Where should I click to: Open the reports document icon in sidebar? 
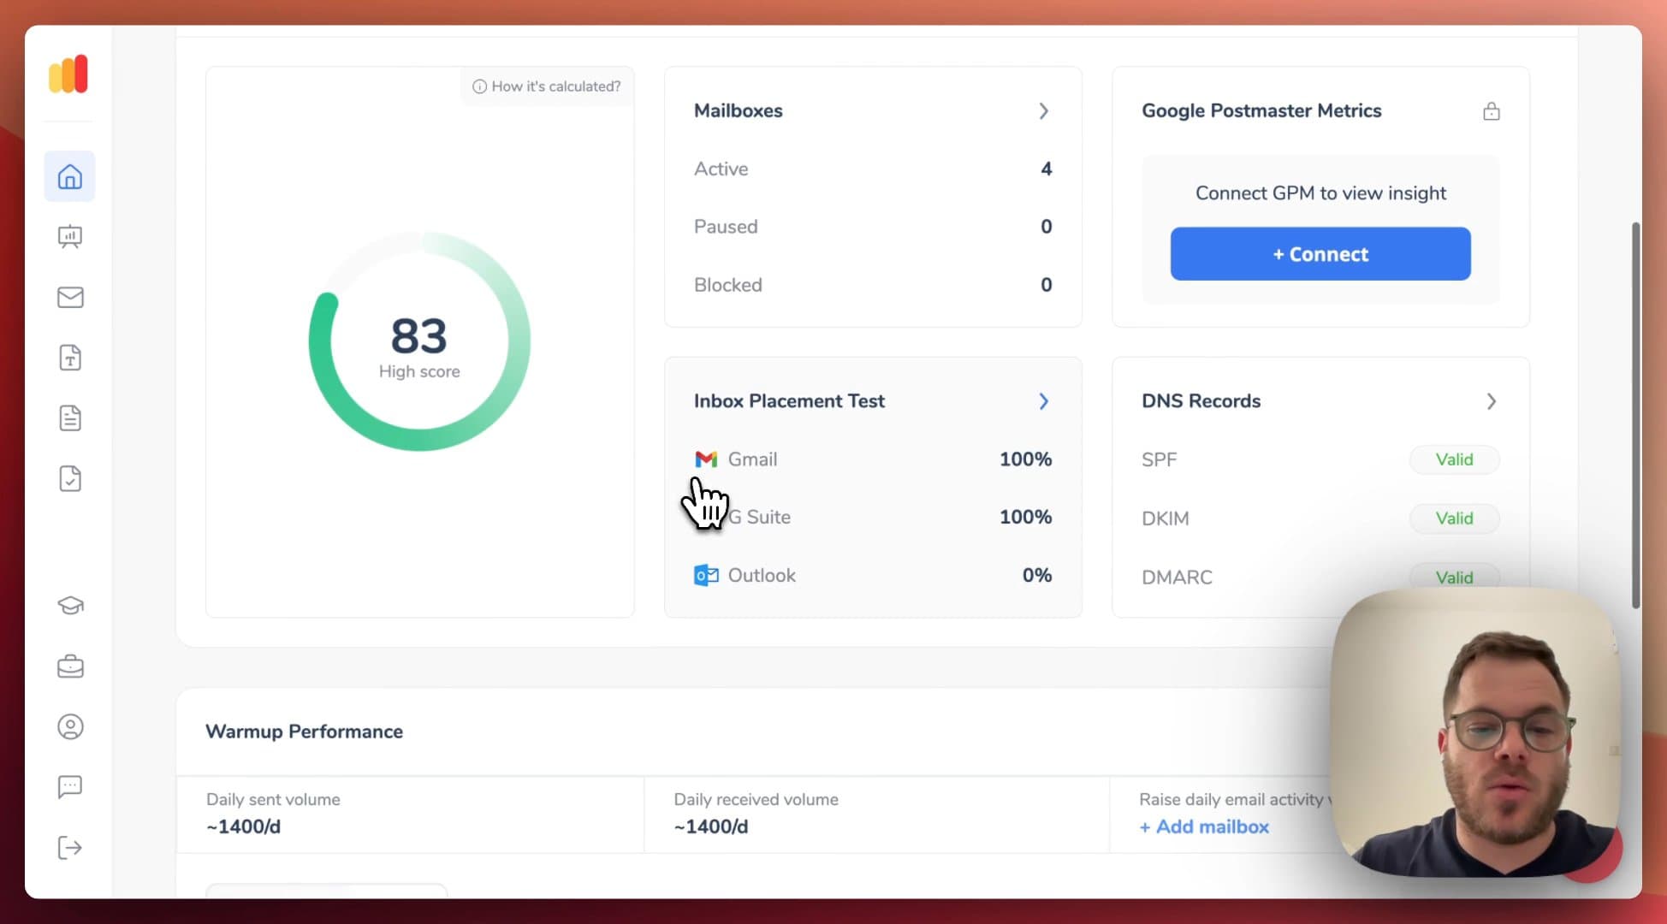68,418
